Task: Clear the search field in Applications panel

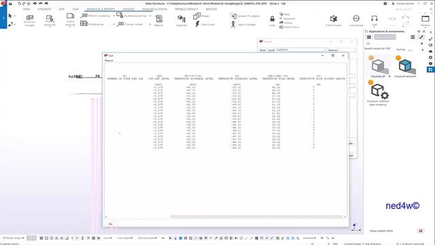Action: tap(422, 44)
